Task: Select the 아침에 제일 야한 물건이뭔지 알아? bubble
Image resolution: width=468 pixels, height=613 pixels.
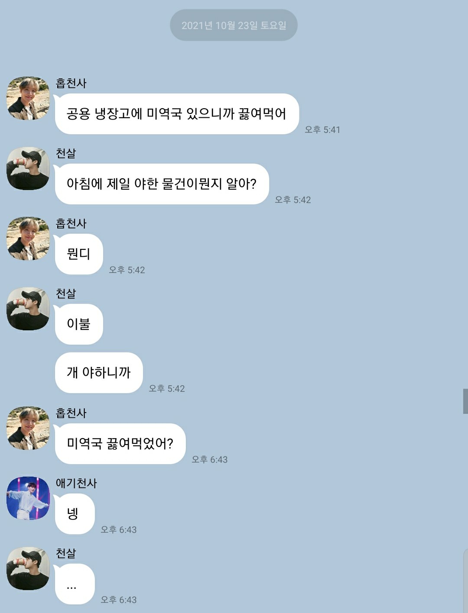Action: point(162,184)
